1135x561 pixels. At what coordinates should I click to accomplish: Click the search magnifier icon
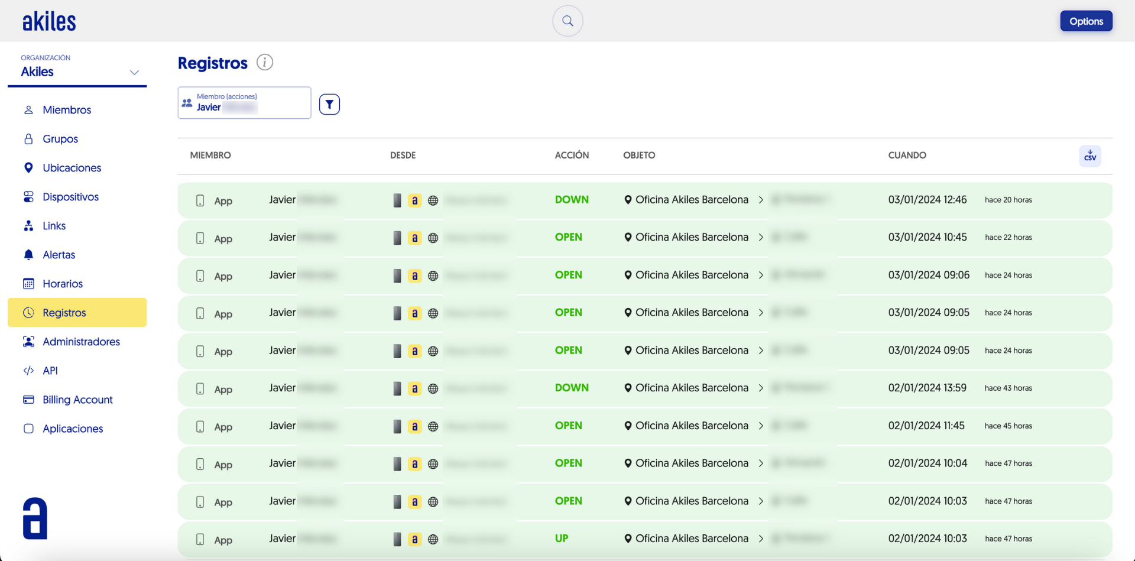pyautogui.click(x=567, y=21)
